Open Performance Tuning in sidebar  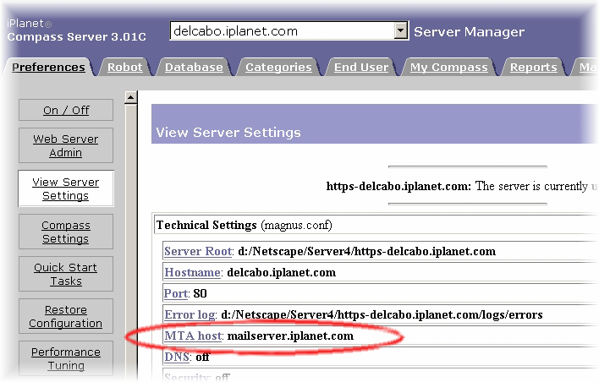(66, 358)
